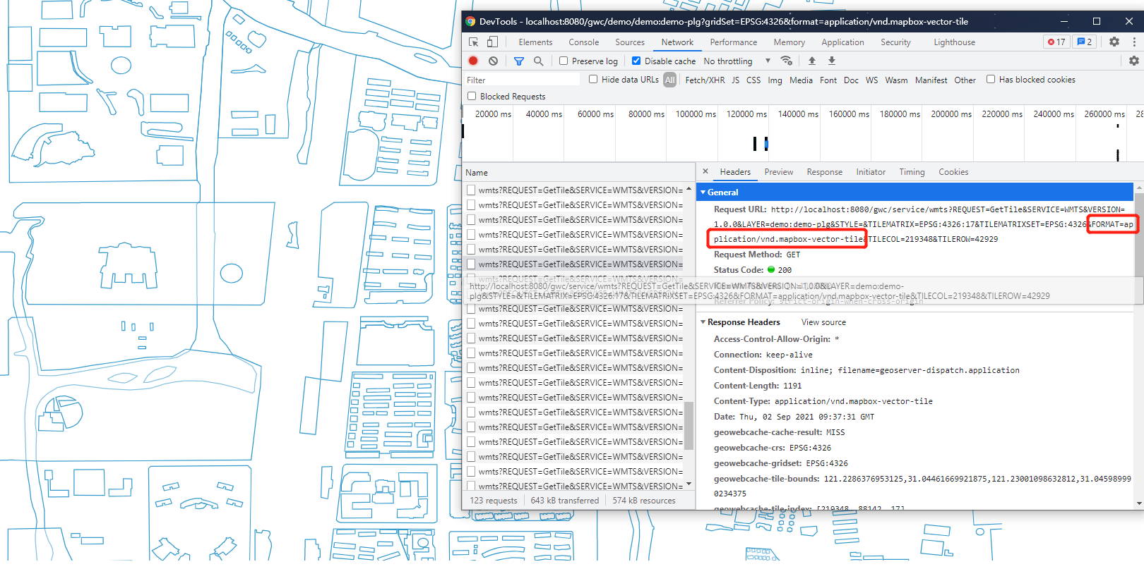Click the '574 kB resources' status text
This screenshot has width=1144, height=569.
[x=644, y=501]
